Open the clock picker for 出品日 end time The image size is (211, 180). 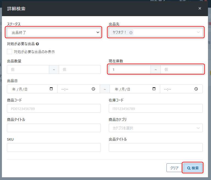click(x=196, y=89)
